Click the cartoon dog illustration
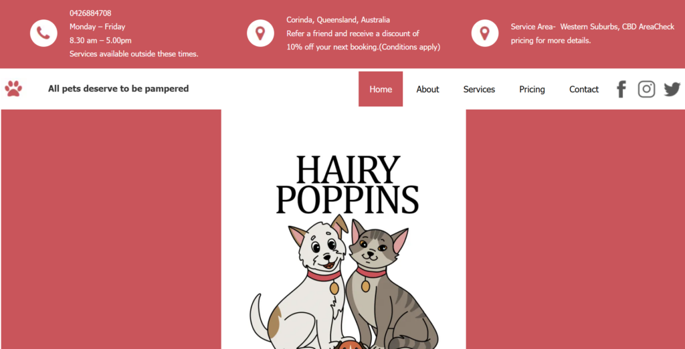Screen dimensions: 685x349 [x=302, y=284]
